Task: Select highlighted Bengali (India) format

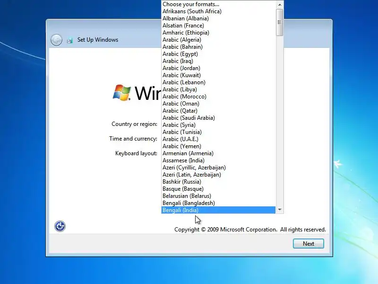Action: coord(218,210)
